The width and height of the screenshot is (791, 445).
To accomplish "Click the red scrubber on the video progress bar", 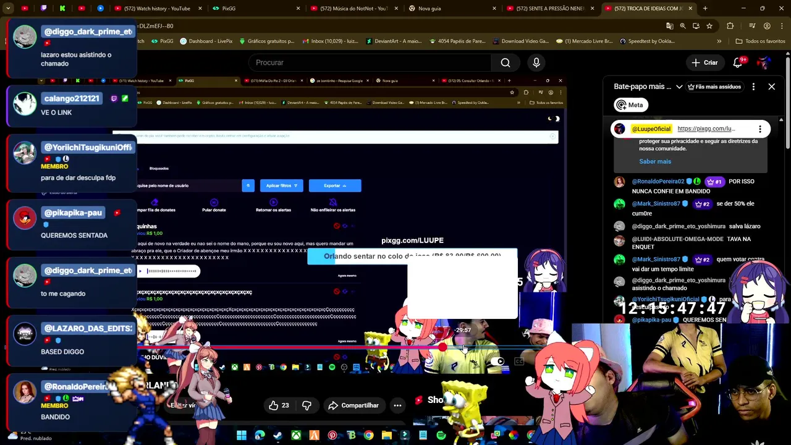I will pos(443,347).
